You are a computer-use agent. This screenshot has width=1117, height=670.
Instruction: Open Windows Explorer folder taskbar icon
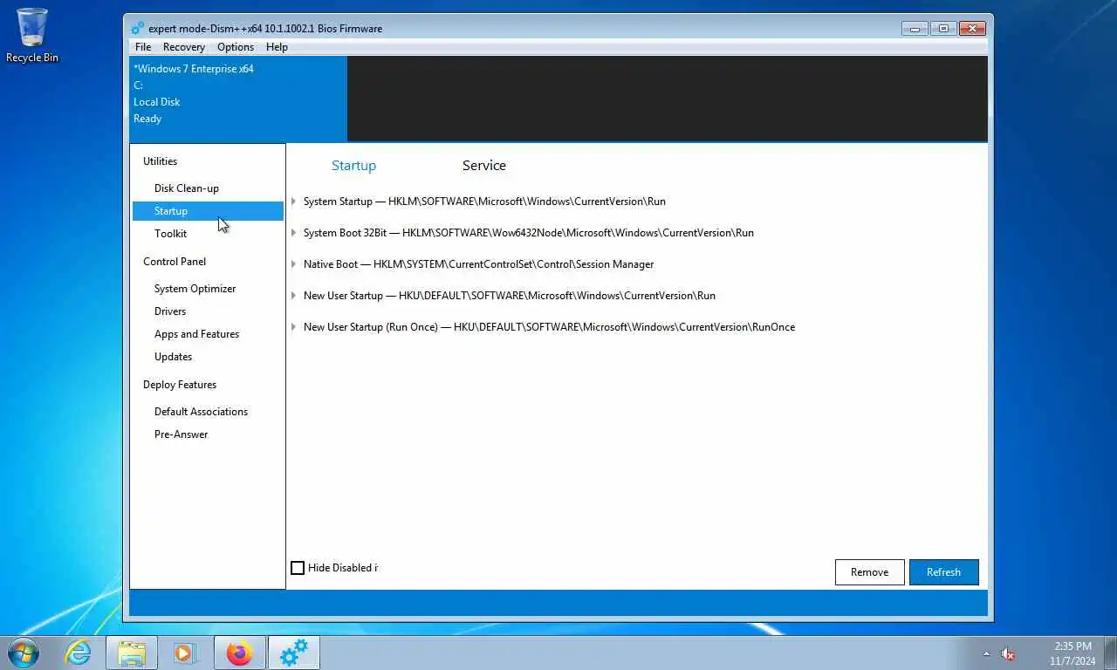pos(132,653)
